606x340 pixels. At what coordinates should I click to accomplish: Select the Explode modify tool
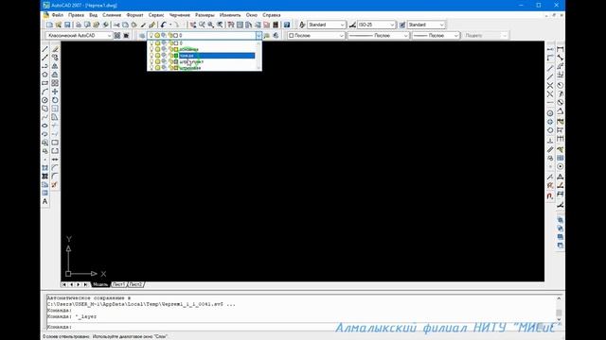click(x=55, y=185)
